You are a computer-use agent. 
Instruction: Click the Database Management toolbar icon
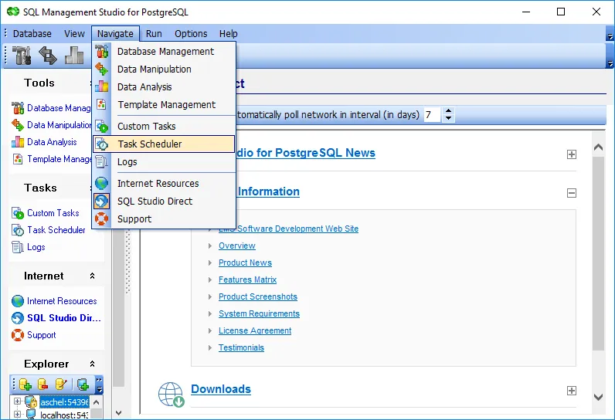(x=22, y=56)
